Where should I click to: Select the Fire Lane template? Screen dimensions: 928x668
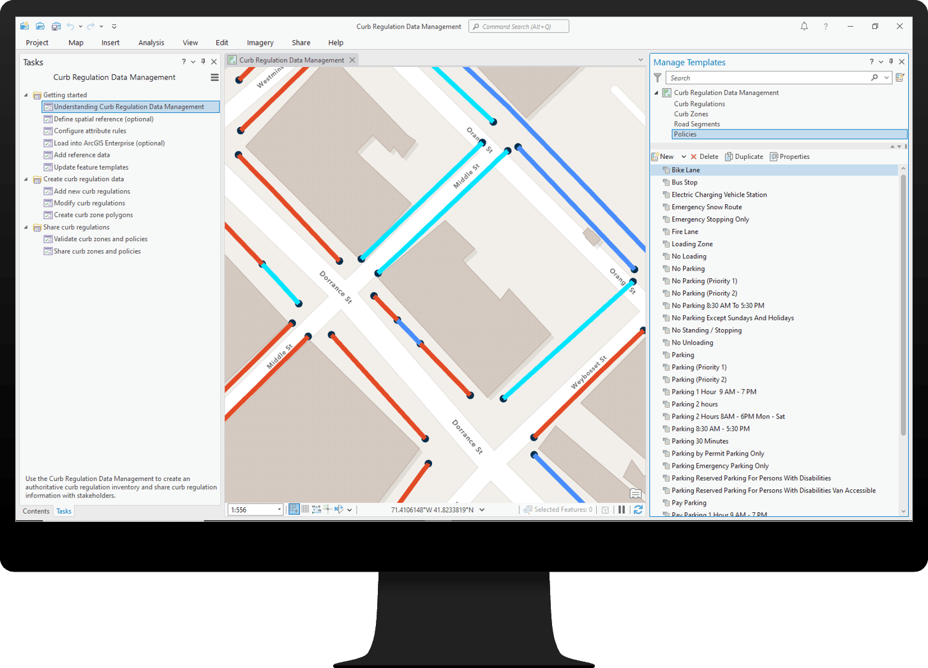[685, 232]
